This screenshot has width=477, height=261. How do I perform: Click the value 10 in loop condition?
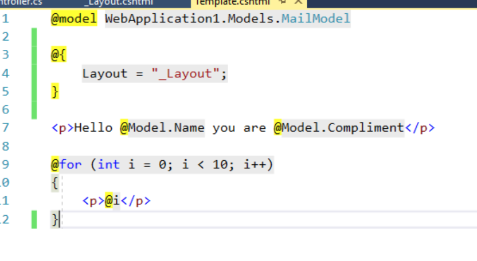(220, 164)
